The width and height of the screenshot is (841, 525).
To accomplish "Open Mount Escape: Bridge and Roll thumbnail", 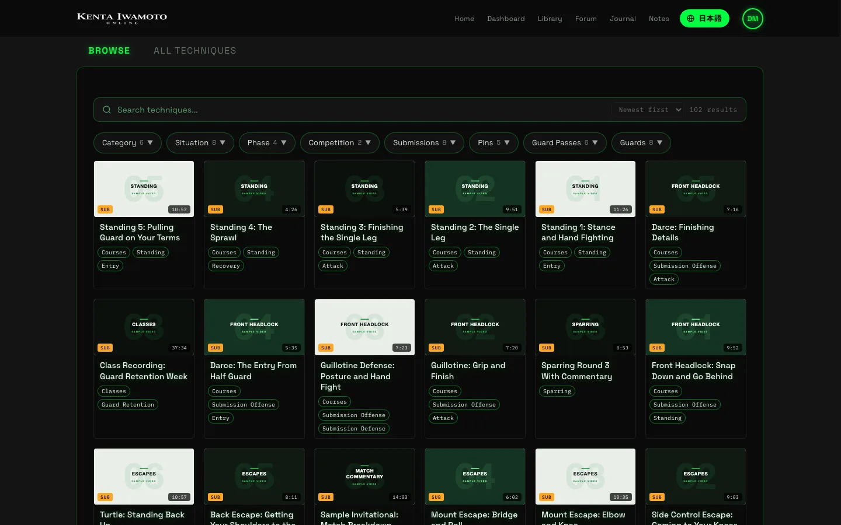I will (475, 477).
